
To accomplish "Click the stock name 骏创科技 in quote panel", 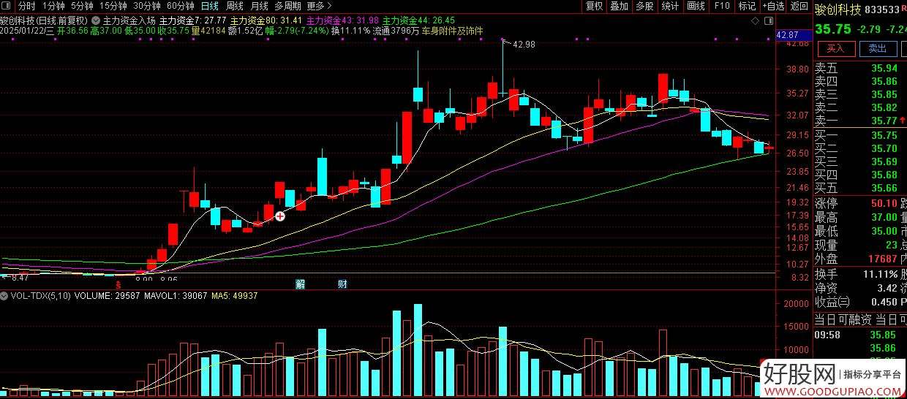I will pyautogui.click(x=838, y=11).
